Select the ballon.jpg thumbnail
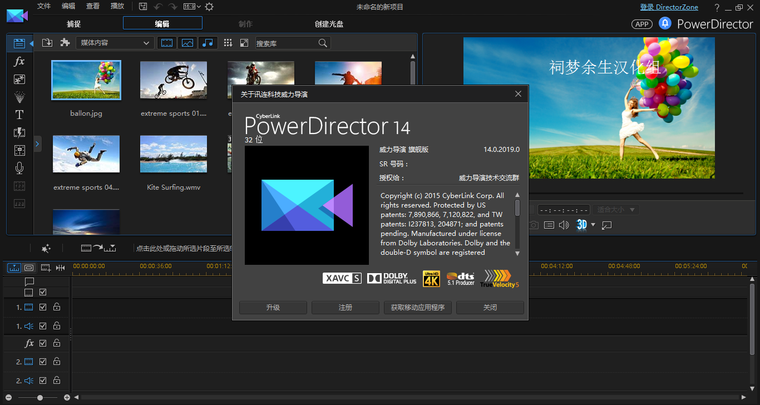 coord(86,80)
